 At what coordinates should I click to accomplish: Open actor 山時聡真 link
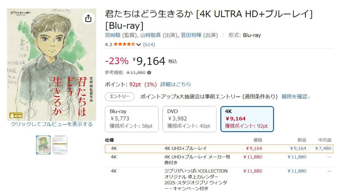tap(151, 35)
